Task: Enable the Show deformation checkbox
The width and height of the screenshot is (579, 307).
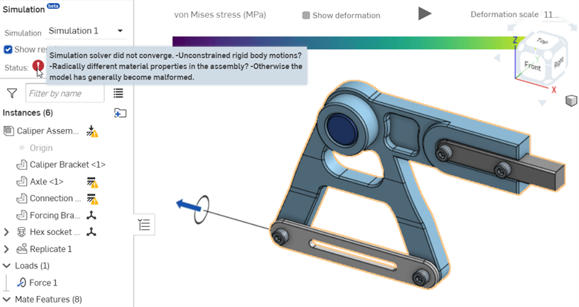Action: pyautogui.click(x=306, y=16)
